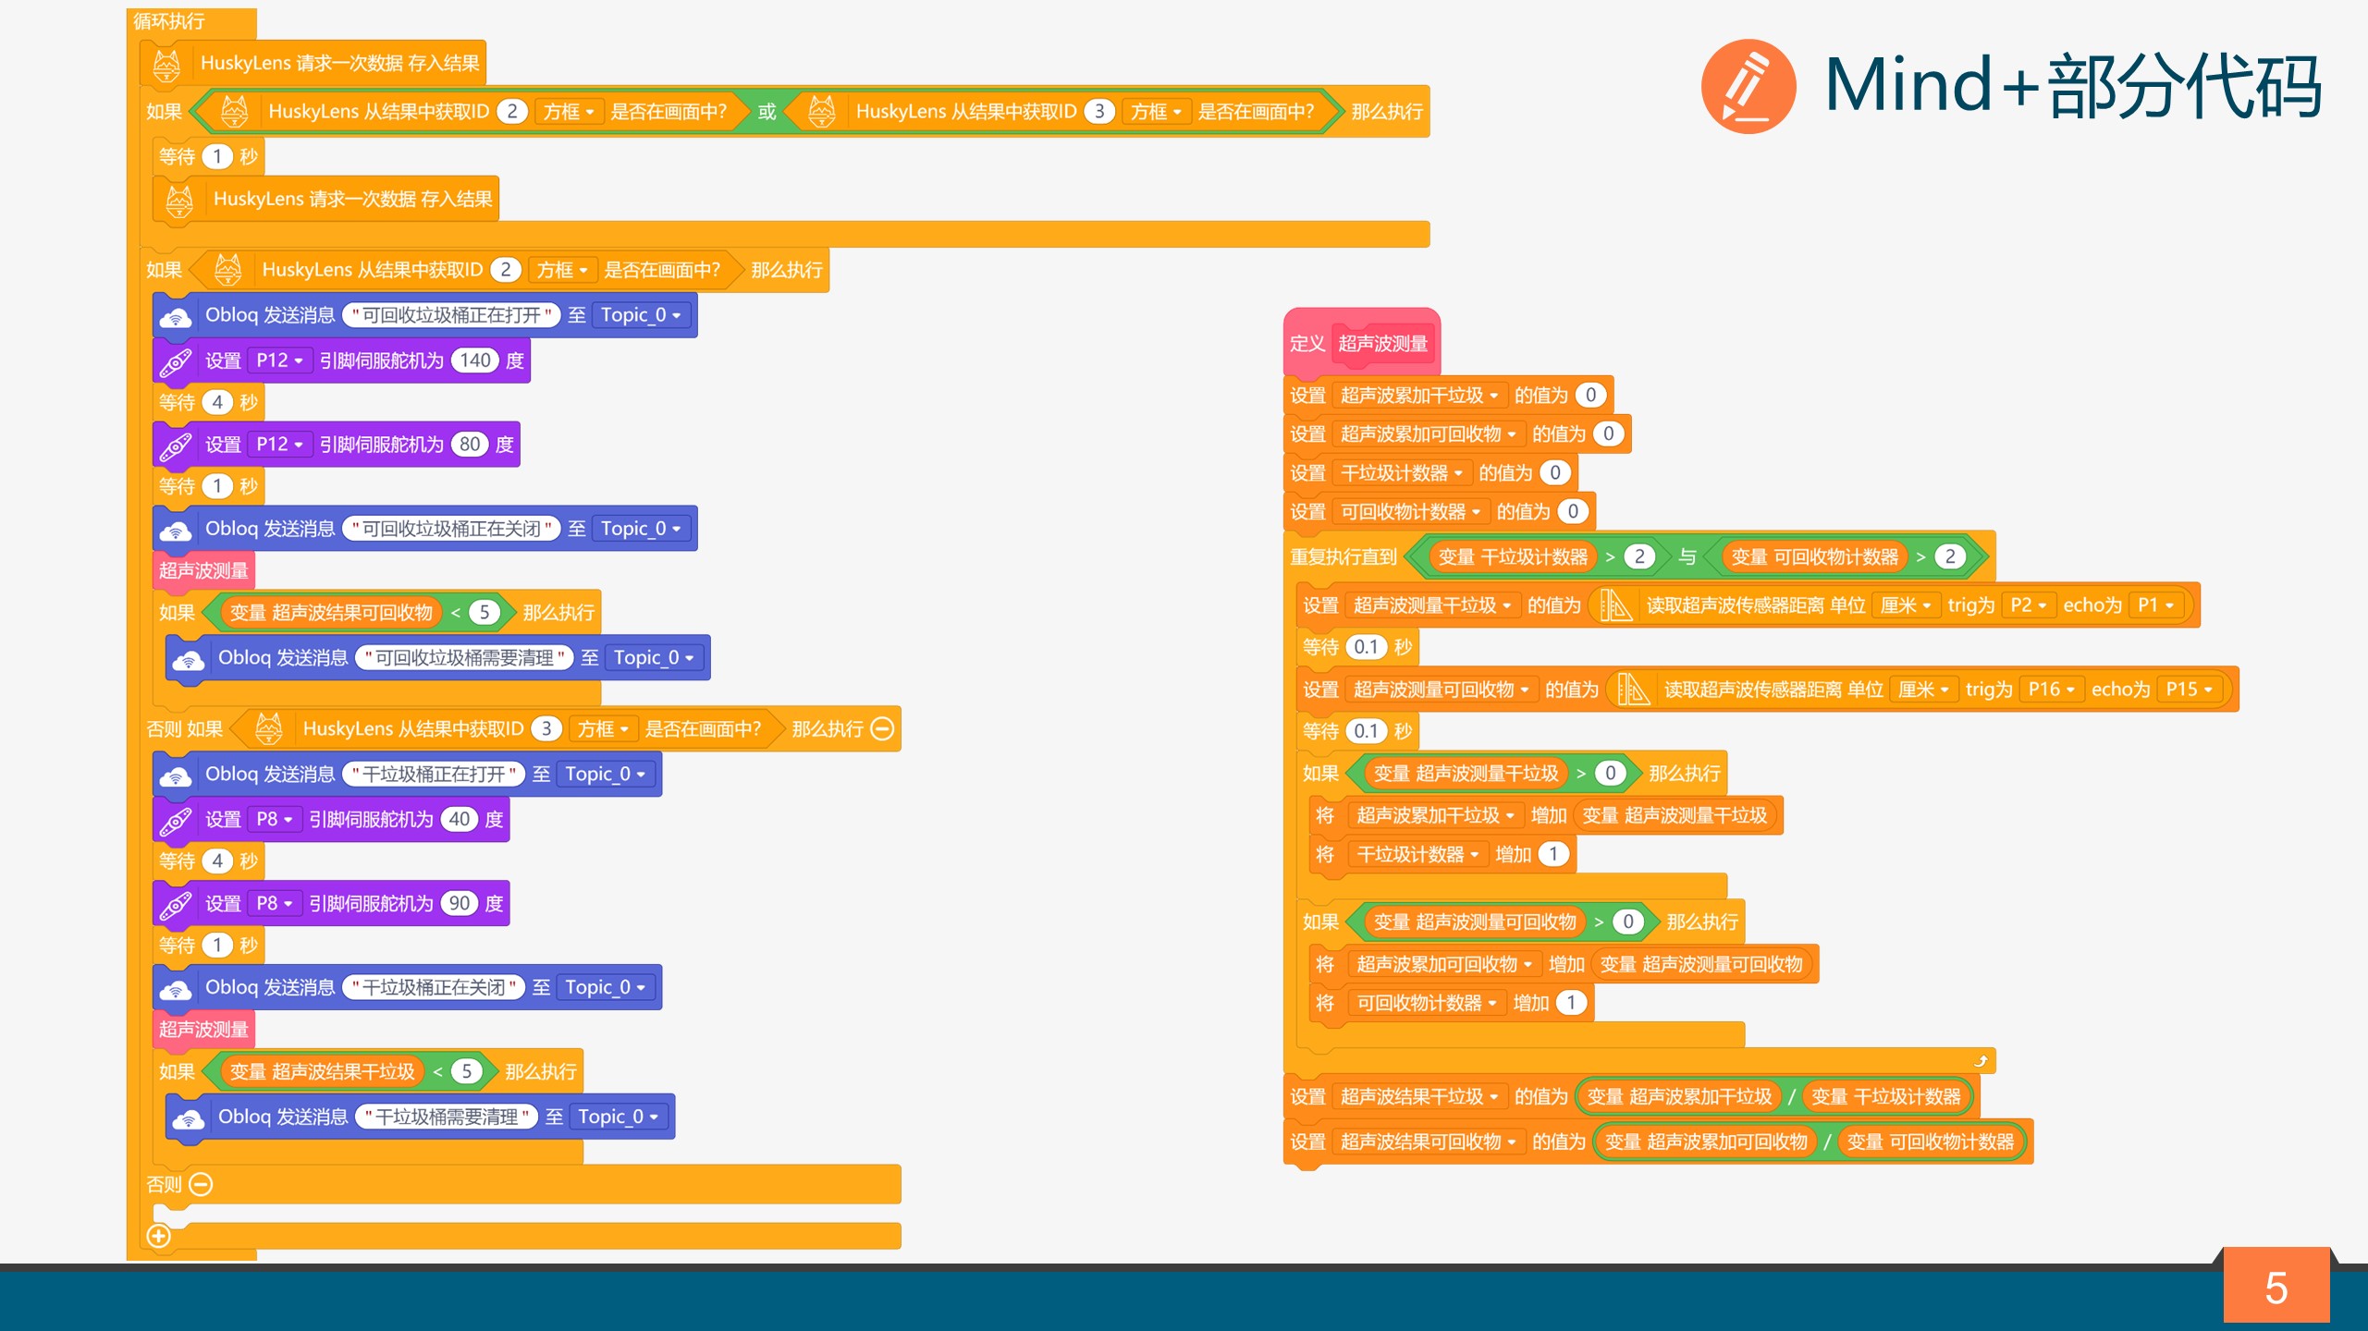Click the 40 servo angle value

click(x=460, y=820)
